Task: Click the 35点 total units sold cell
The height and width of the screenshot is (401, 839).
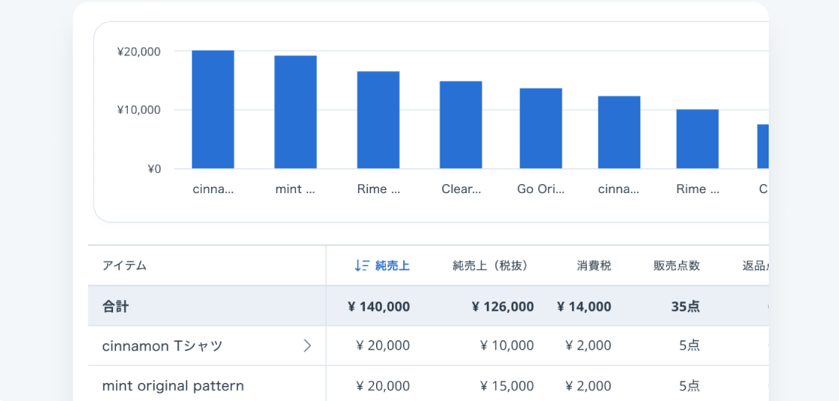Action: (x=683, y=306)
